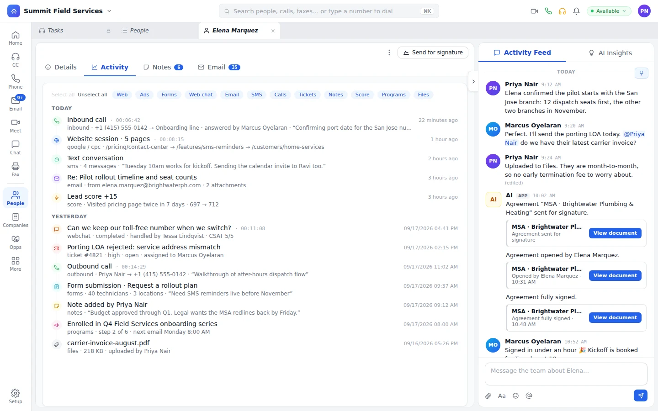This screenshot has width=658, height=411.
Task: Close the Elena Marquez tab
Action: 273,31
